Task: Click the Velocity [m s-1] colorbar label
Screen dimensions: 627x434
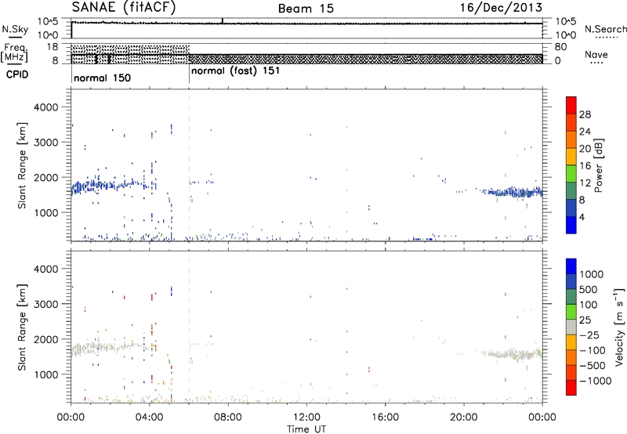Action: point(619,327)
